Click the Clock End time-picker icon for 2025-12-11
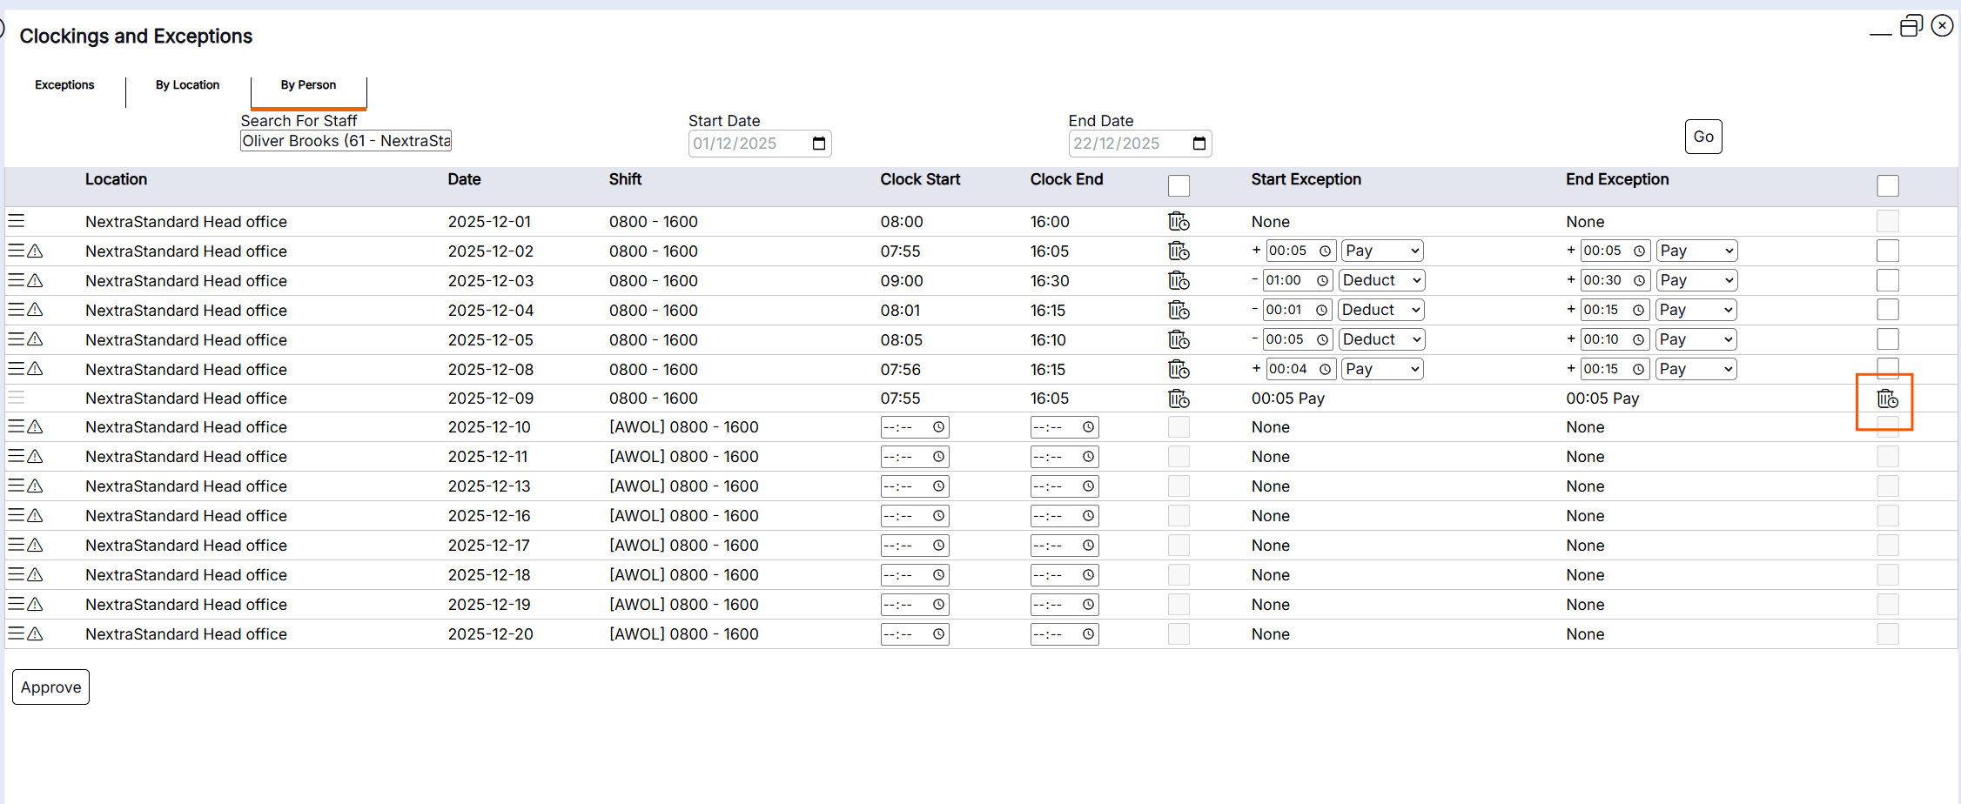Screen dimensions: 1961x804 [x=1088, y=457]
